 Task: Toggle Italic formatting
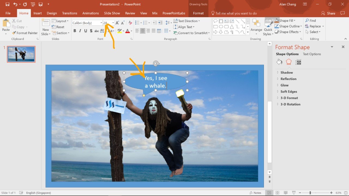(x=80, y=31)
